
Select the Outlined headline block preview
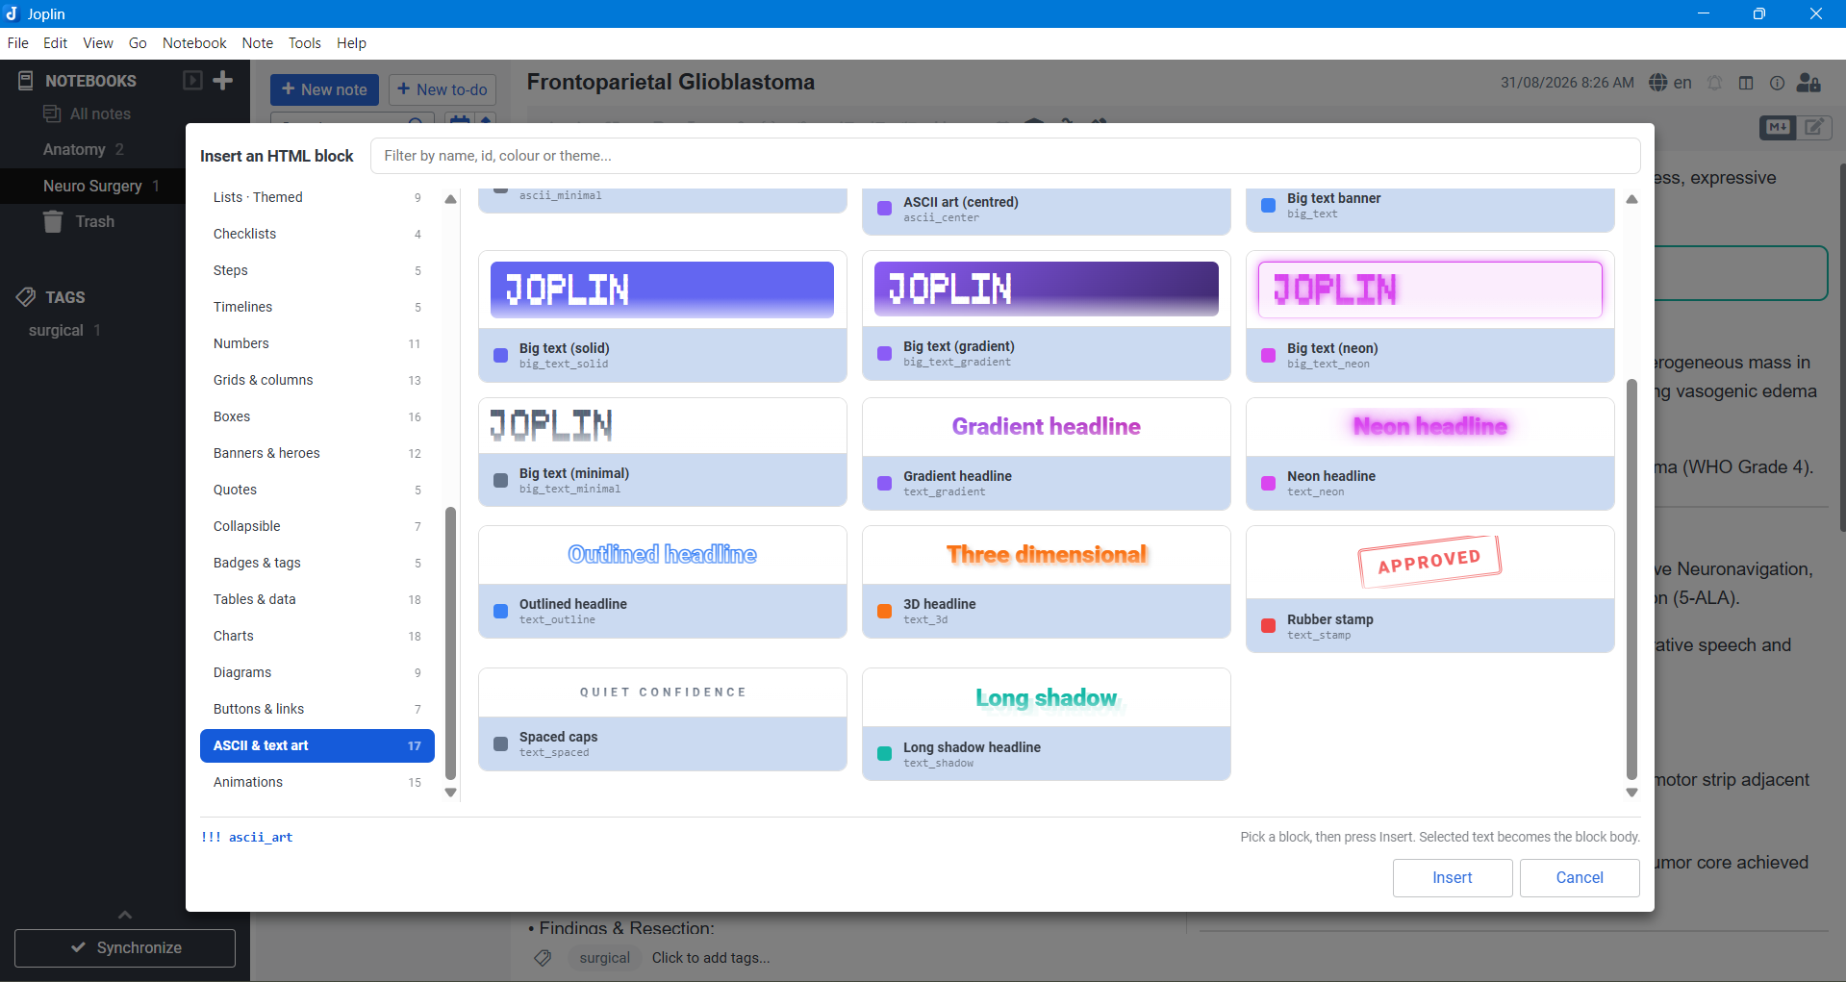point(662,555)
